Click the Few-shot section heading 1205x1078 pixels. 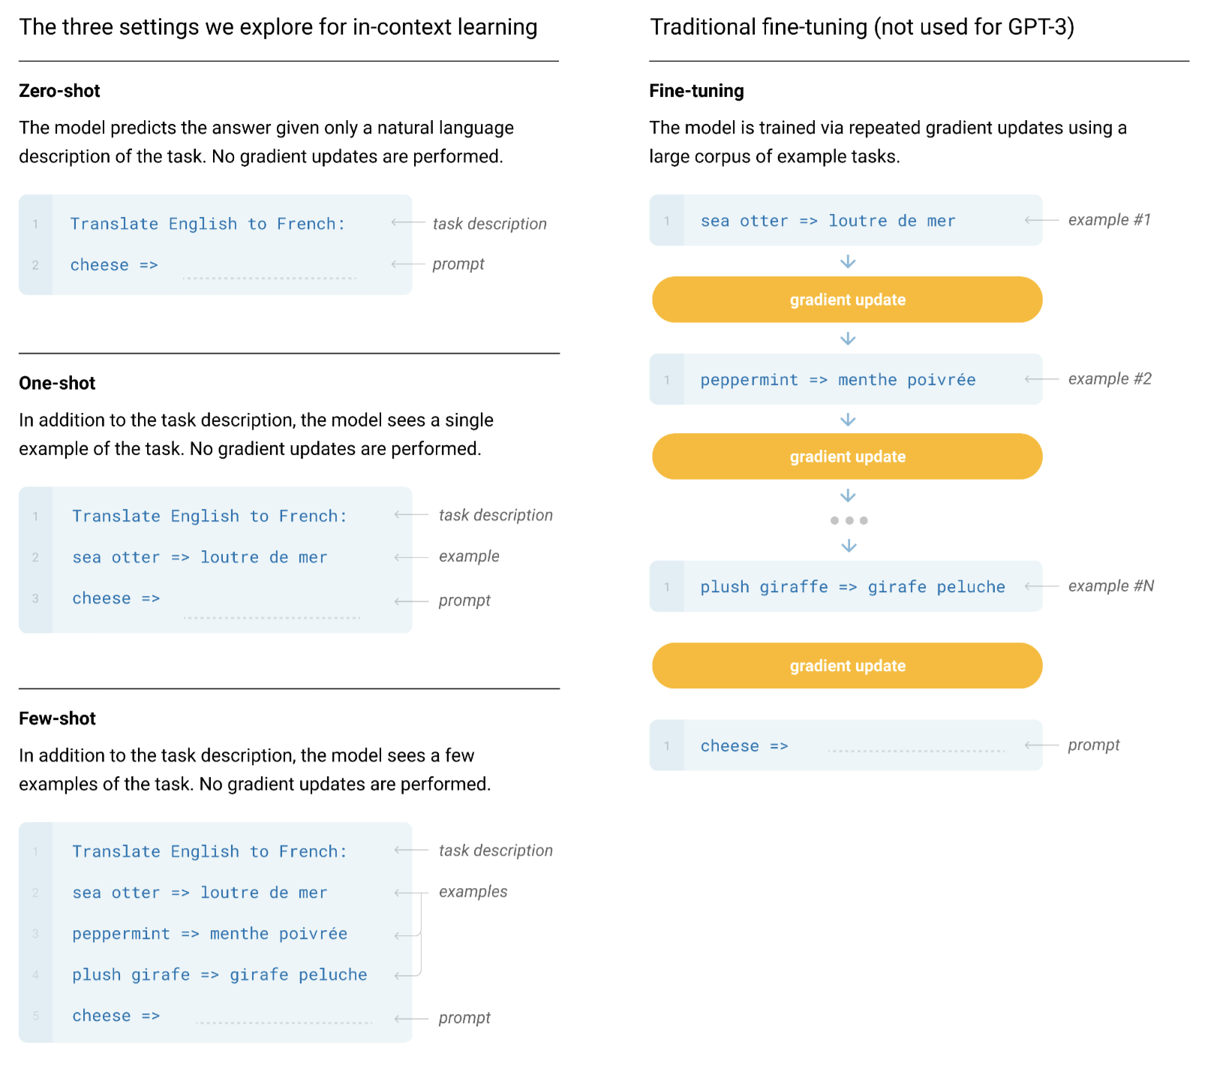point(57,718)
